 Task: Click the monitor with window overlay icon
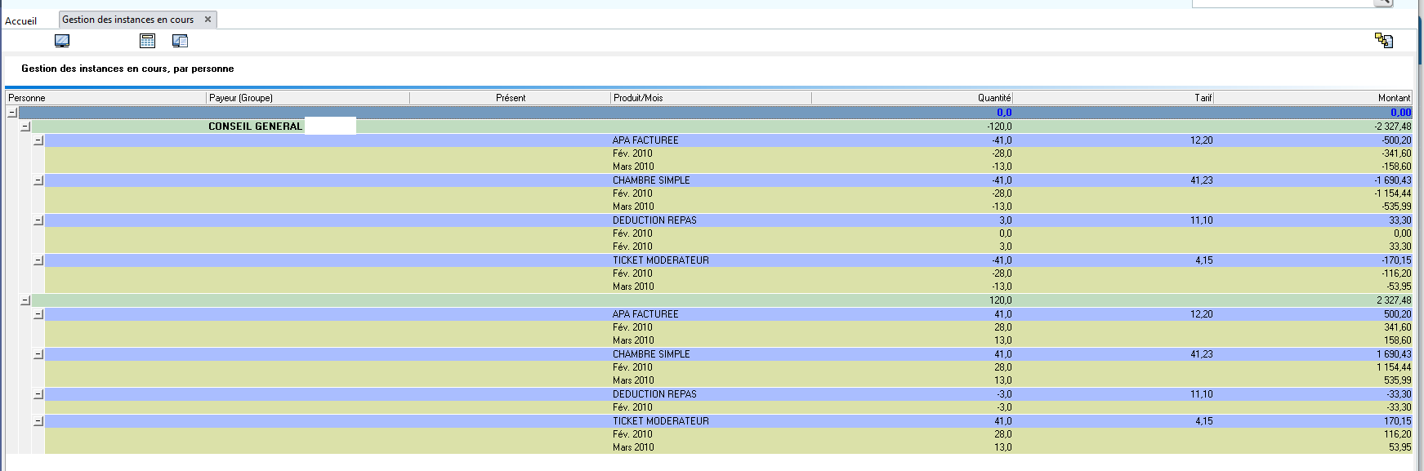coord(181,41)
